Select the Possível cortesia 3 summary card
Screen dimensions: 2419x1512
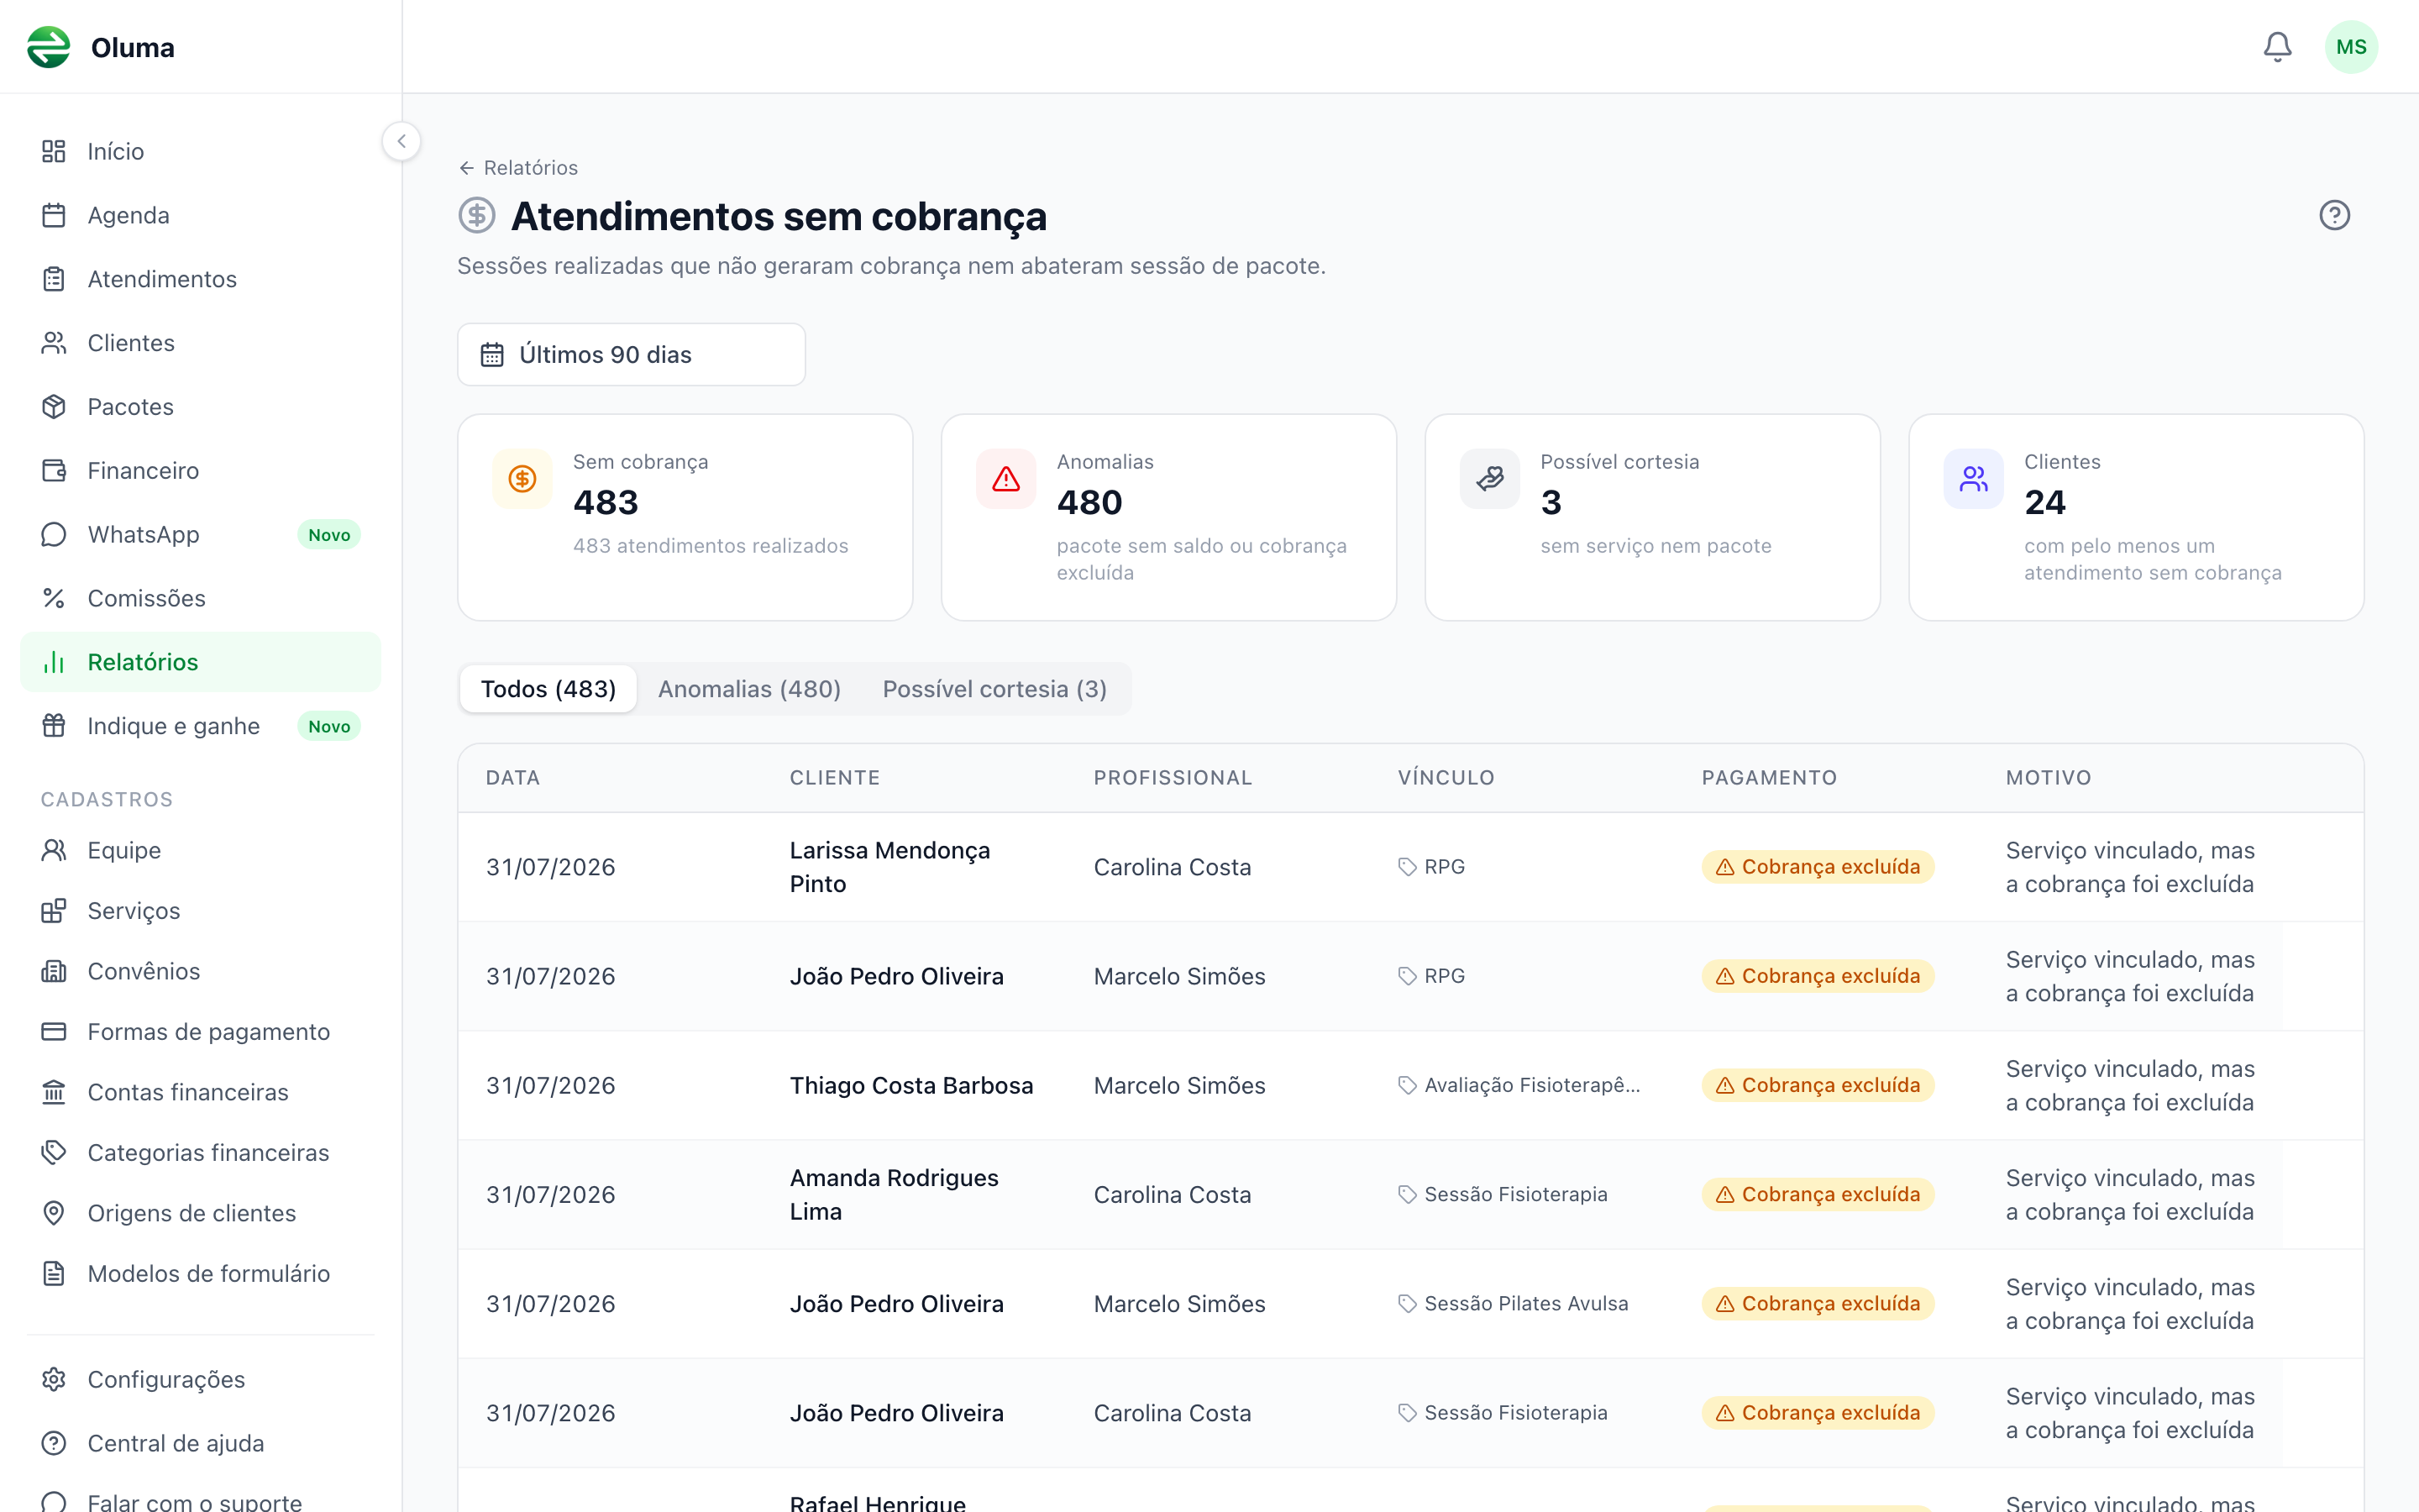tap(1652, 517)
